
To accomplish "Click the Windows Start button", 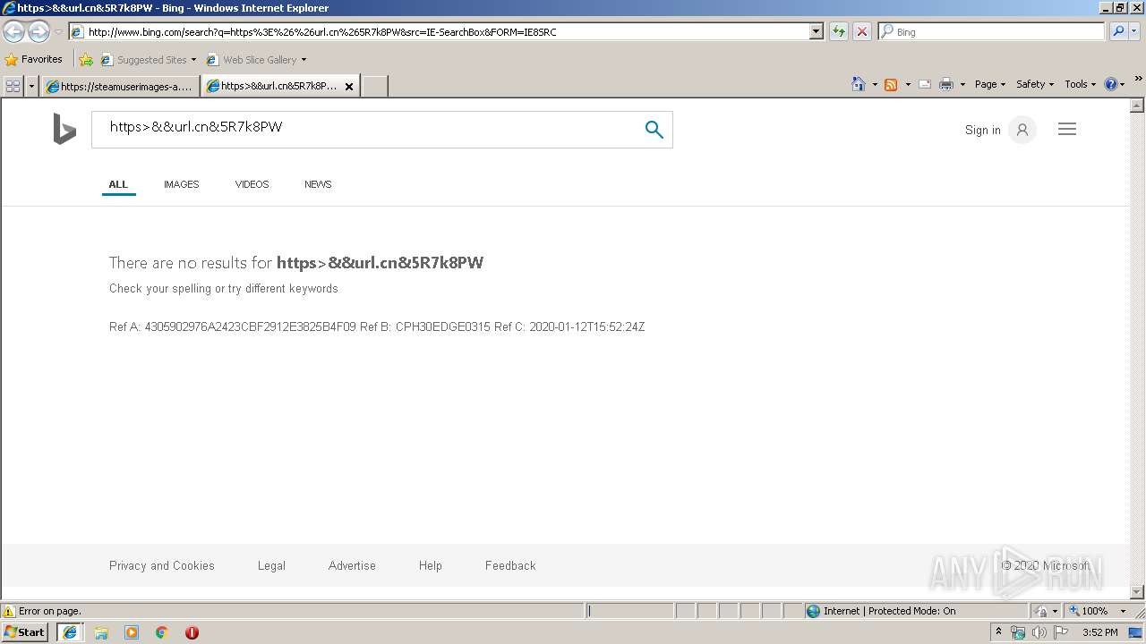I will [x=25, y=632].
